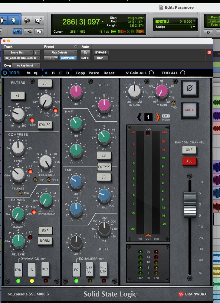Click the REL2 screw control
This screenshot has height=303, width=220.
[49, 180]
